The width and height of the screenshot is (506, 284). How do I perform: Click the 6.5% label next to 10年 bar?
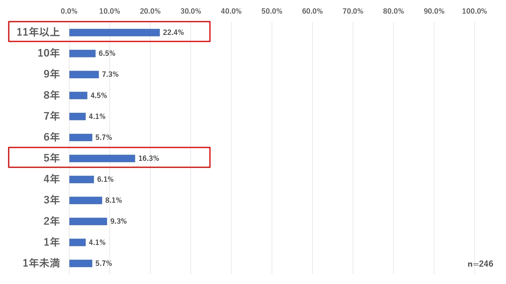coord(107,53)
